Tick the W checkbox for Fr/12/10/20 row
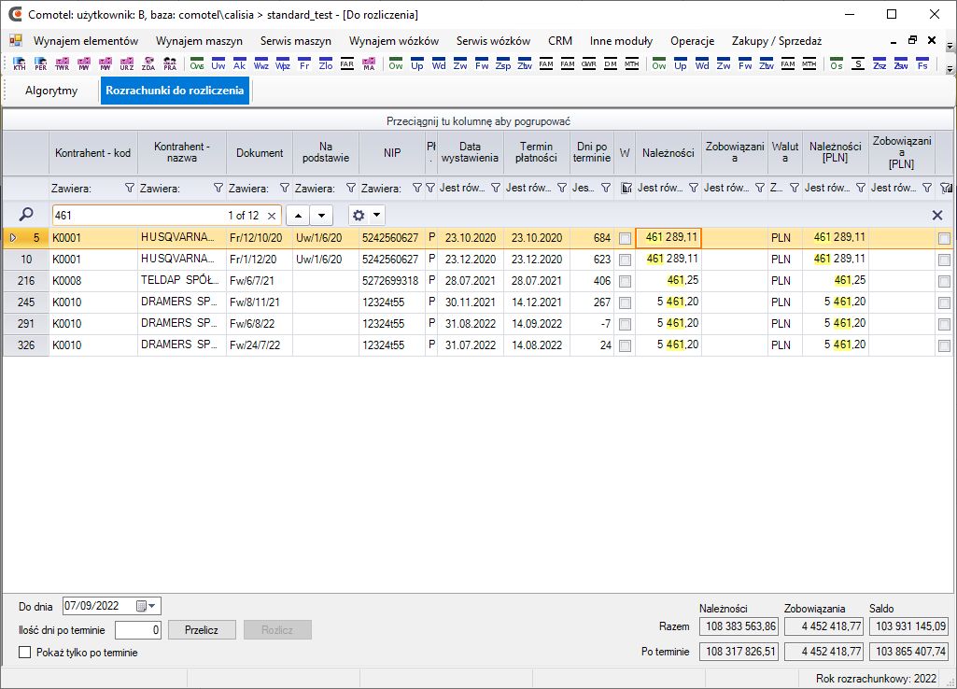The image size is (957, 689). click(x=625, y=238)
